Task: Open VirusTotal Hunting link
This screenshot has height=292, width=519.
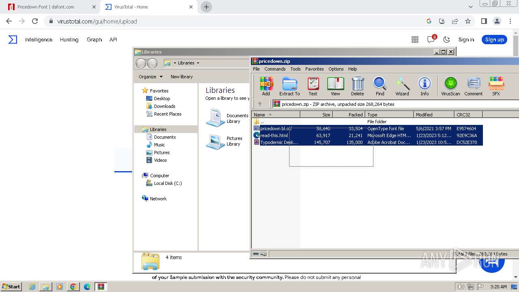Action: (69, 39)
